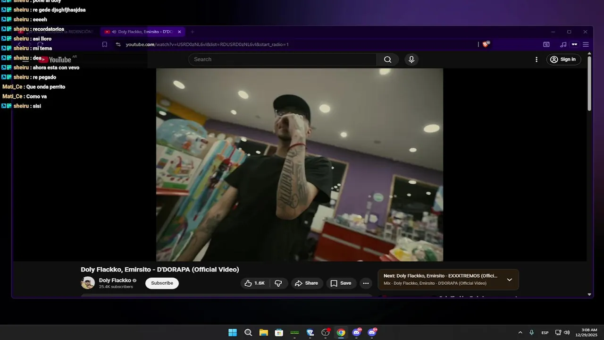Open Google Chrome from the taskbar
The height and width of the screenshot is (340, 604).
tap(341, 332)
